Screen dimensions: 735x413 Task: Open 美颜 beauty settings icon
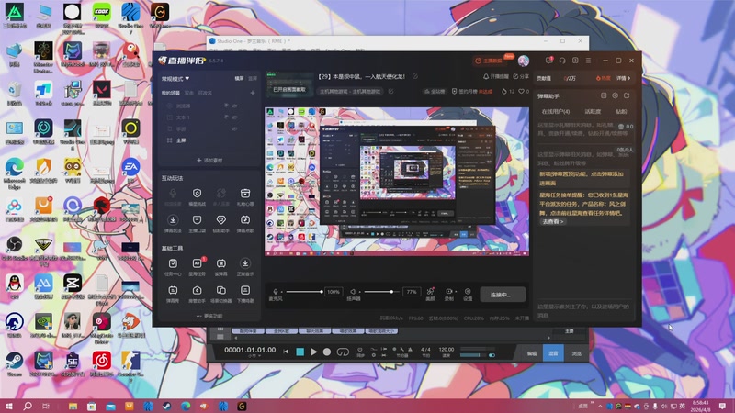430,294
